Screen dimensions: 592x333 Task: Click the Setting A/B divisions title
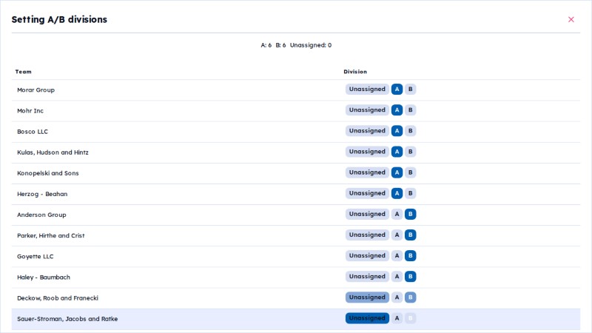pos(59,19)
